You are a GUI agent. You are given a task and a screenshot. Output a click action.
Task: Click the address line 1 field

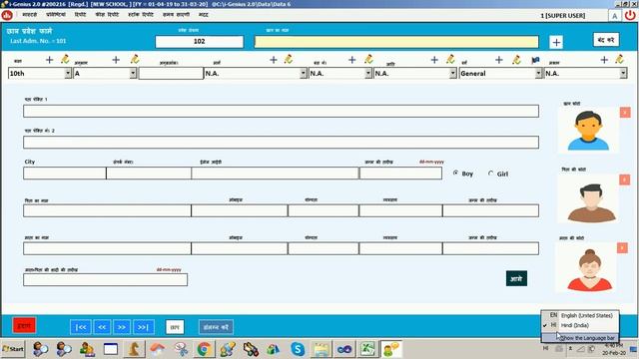[282, 111]
